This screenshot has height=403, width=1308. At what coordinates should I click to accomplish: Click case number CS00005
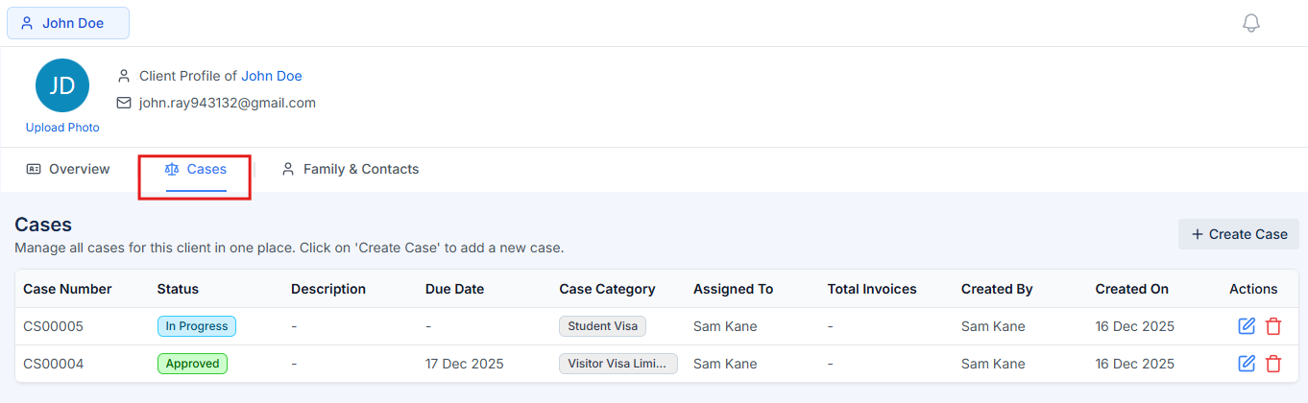pyautogui.click(x=53, y=326)
